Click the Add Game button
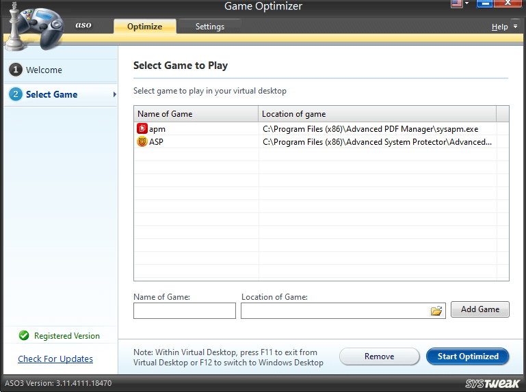 (480, 309)
